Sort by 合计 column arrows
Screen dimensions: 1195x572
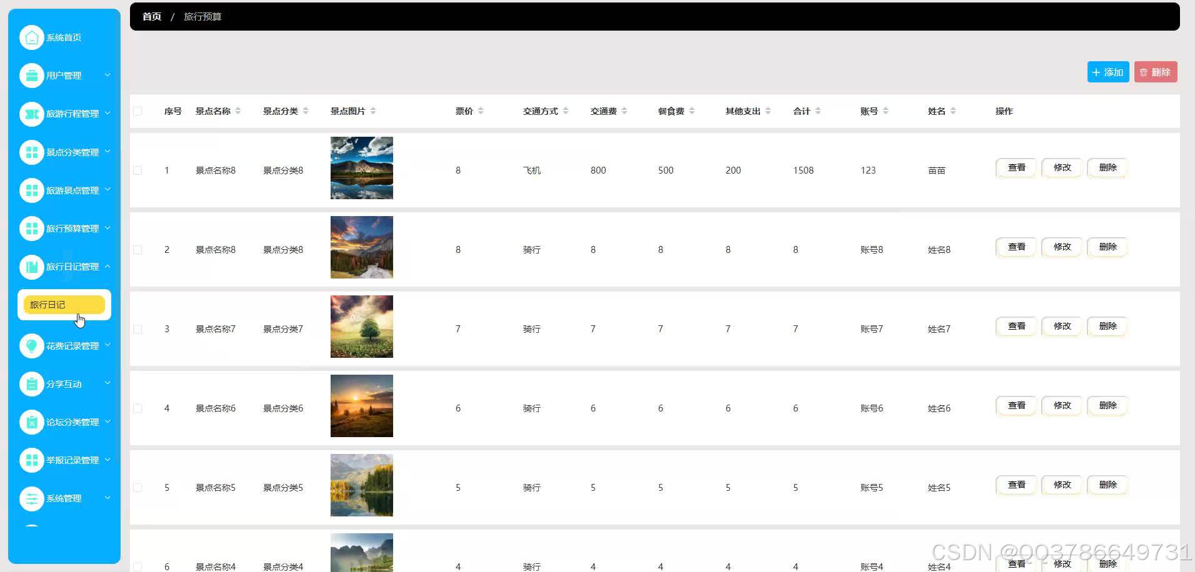818,111
